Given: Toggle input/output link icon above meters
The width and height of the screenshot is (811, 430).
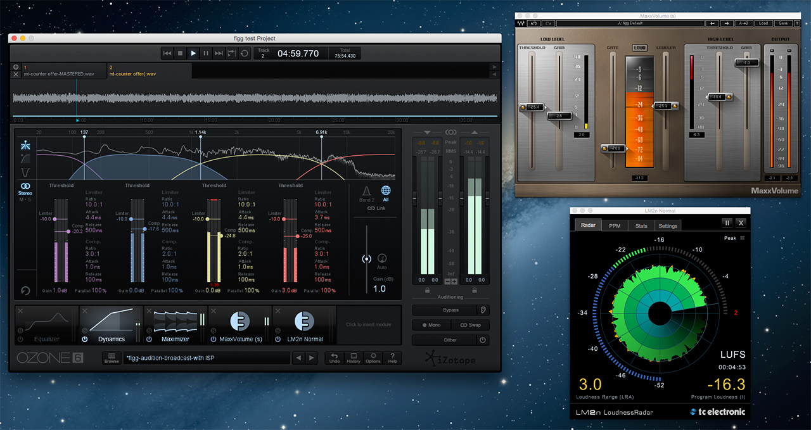Looking at the screenshot, I should pyautogui.click(x=450, y=132).
